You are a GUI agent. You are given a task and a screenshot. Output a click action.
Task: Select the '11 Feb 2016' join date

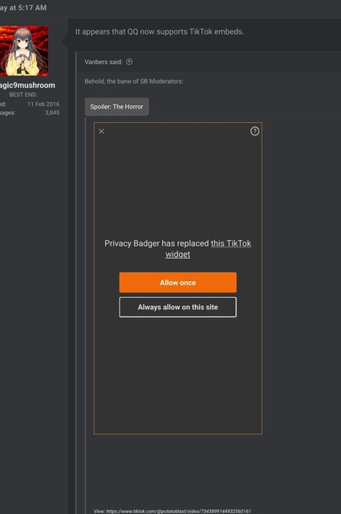[43, 104]
